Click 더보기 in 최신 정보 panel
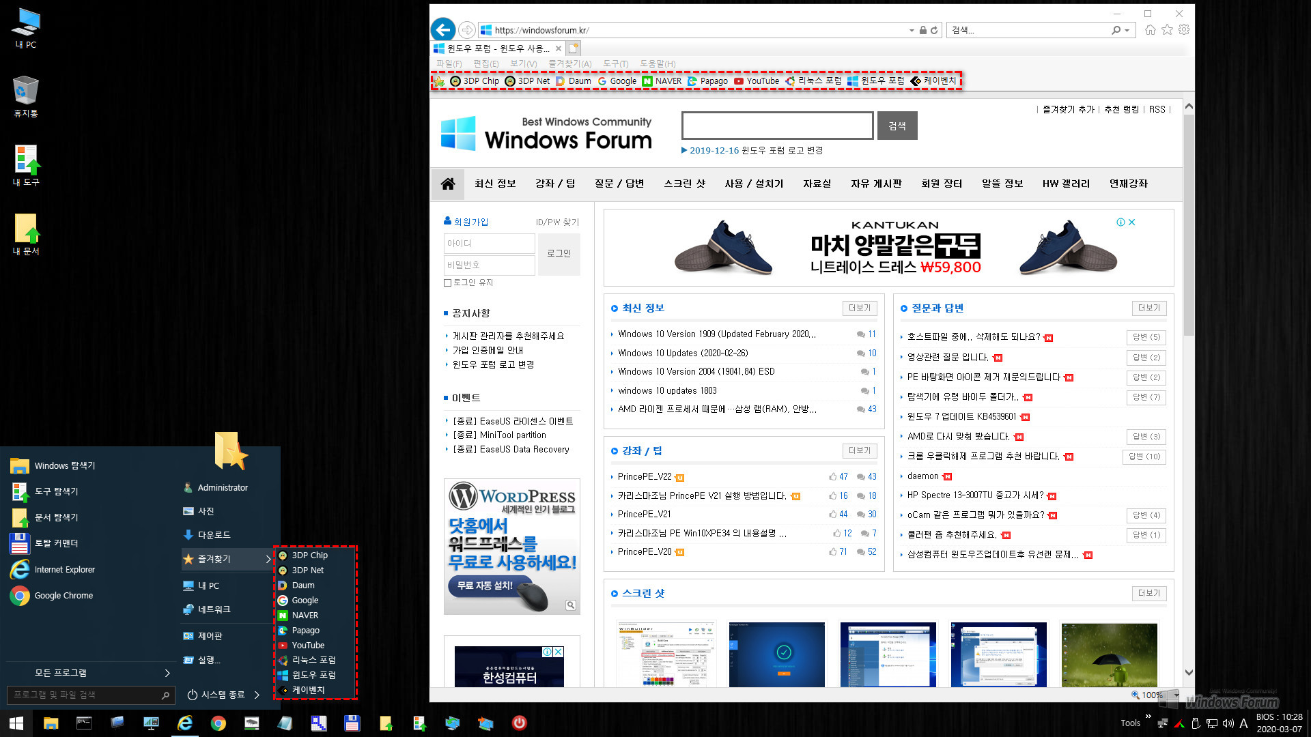Screen dimensions: 1311x737 (x=859, y=308)
